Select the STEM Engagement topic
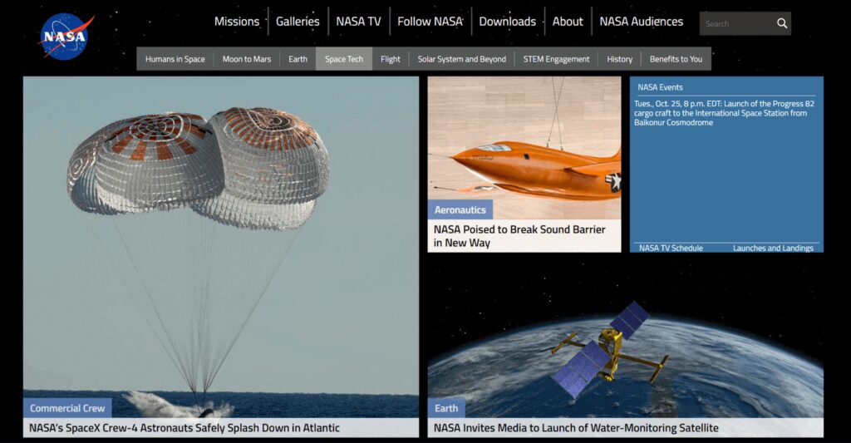 556,59
